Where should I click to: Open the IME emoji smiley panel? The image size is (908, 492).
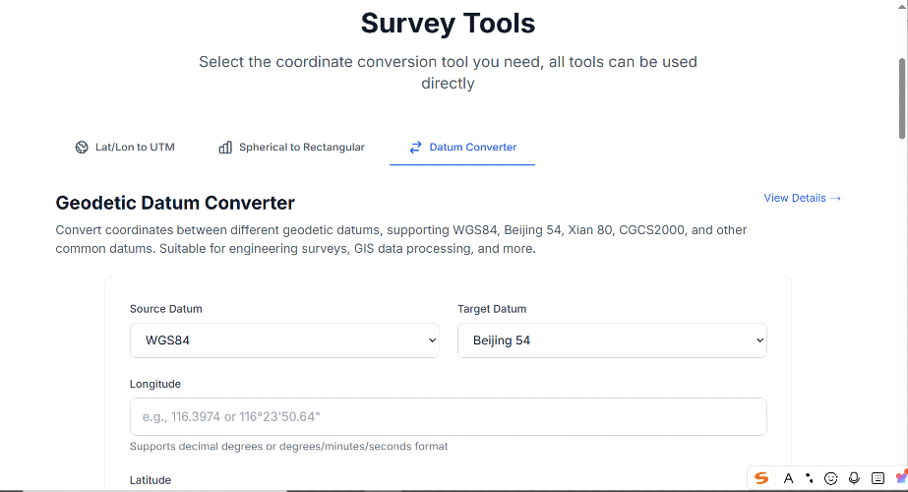point(831,478)
